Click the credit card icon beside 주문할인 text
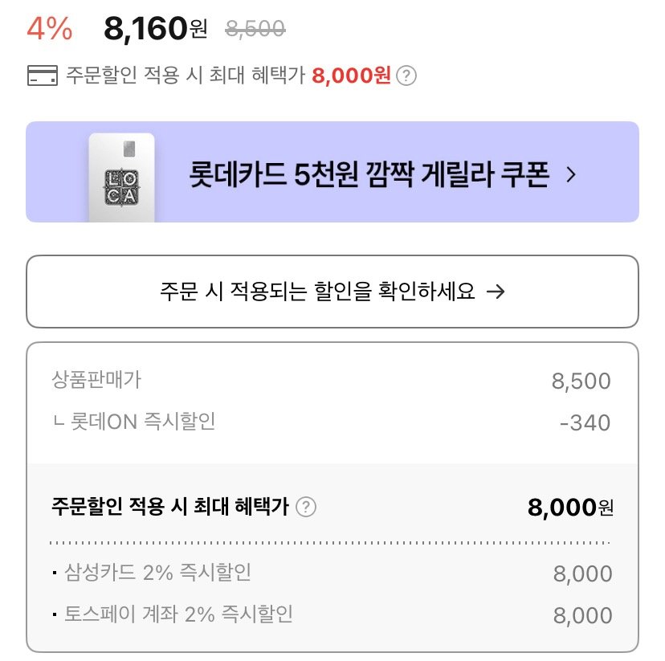Screen dimensions: 665x661 [41, 76]
